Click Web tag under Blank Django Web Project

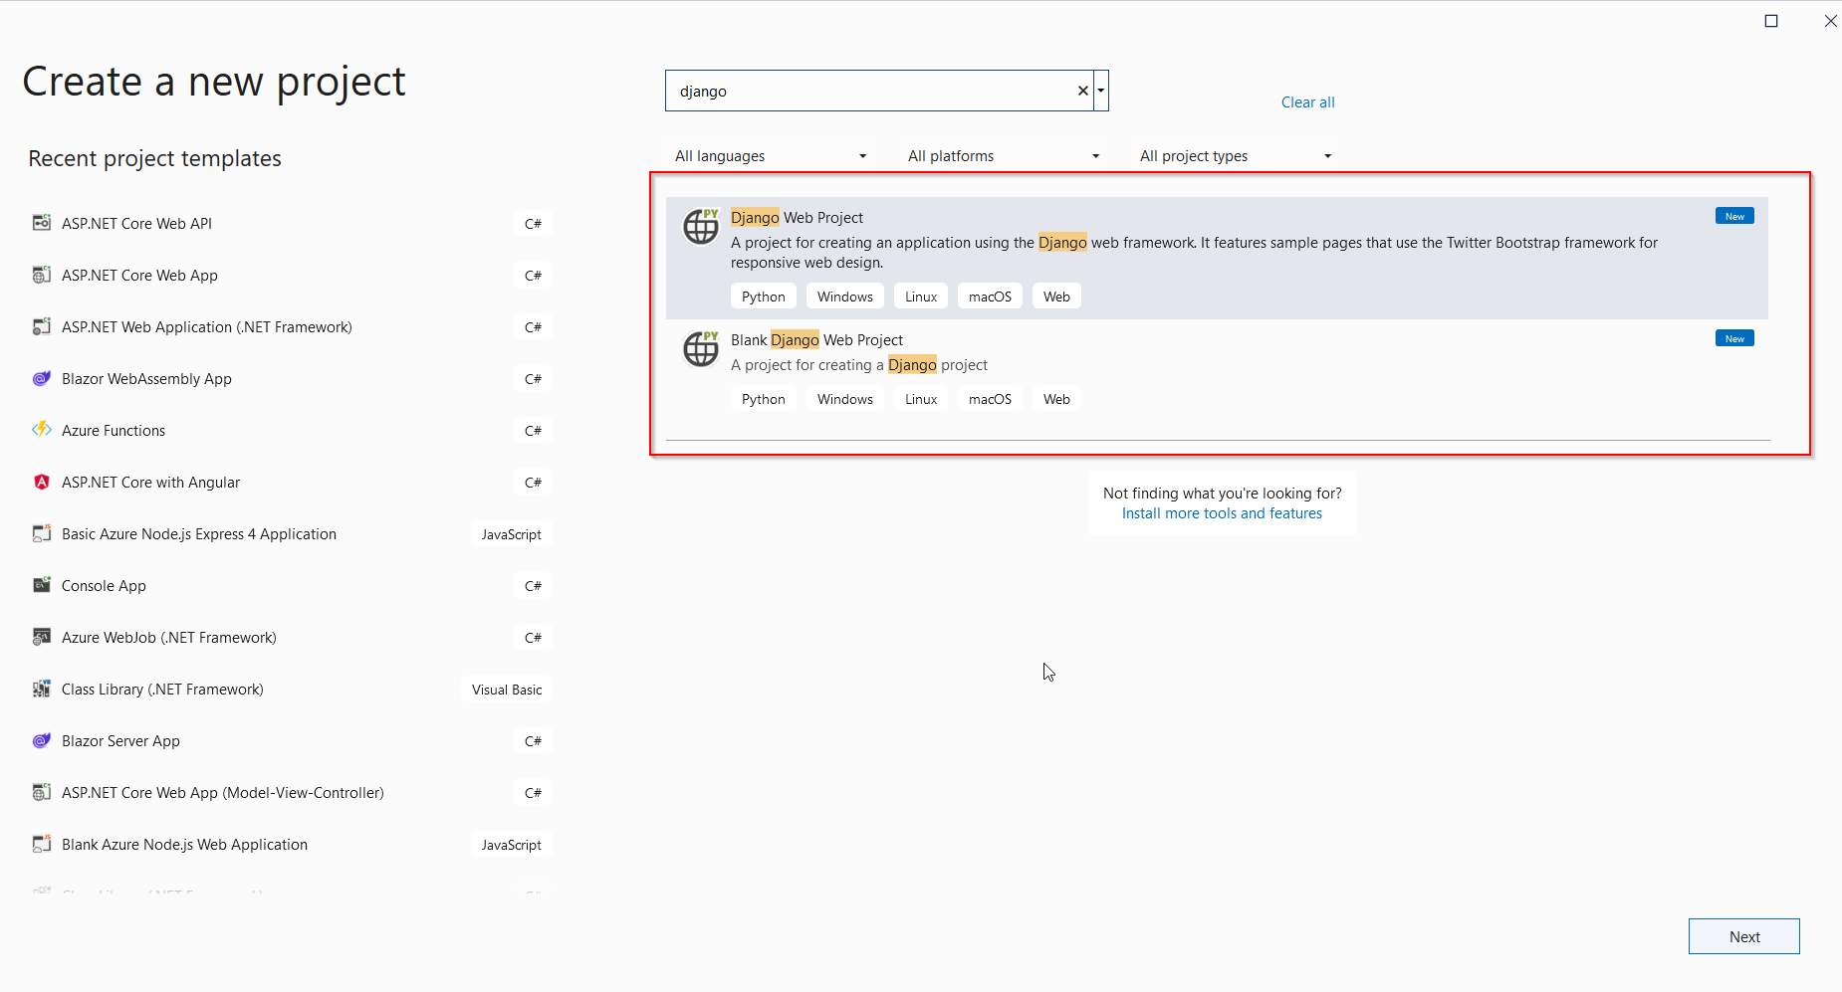click(x=1056, y=399)
